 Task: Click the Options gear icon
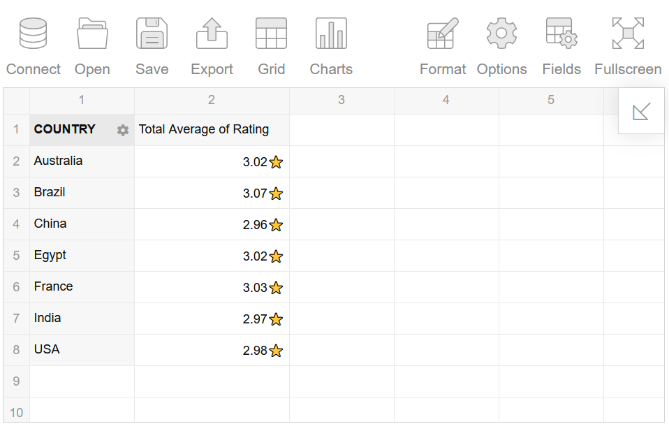pyautogui.click(x=501, y=33)
